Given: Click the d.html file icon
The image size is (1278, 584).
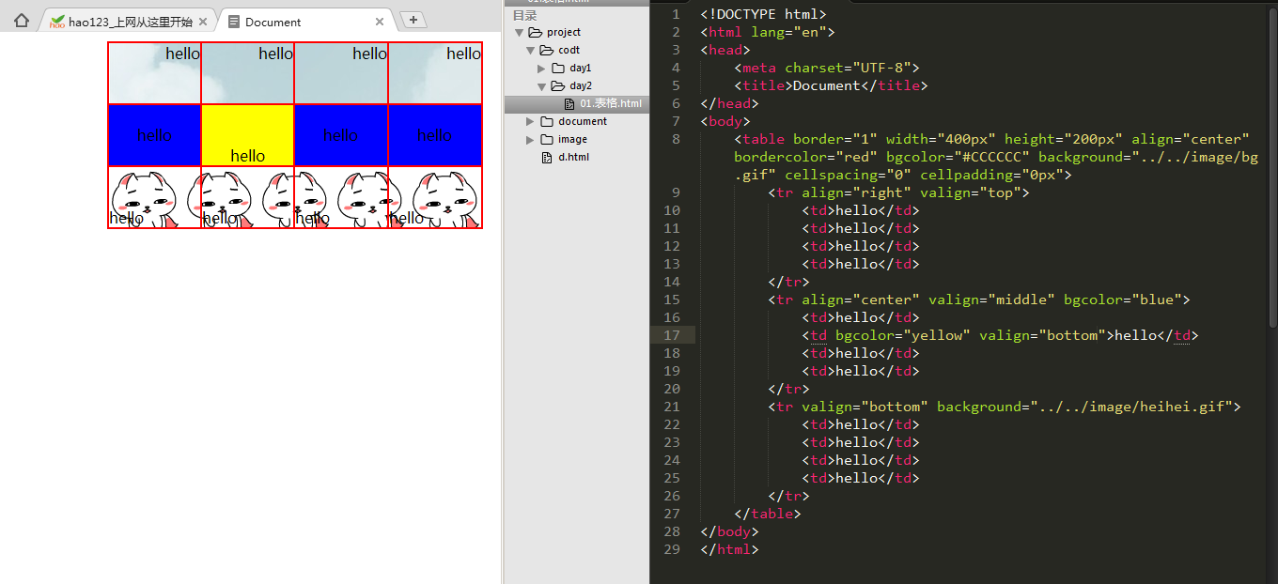Looking at the screenshot, I should point(547,157).
